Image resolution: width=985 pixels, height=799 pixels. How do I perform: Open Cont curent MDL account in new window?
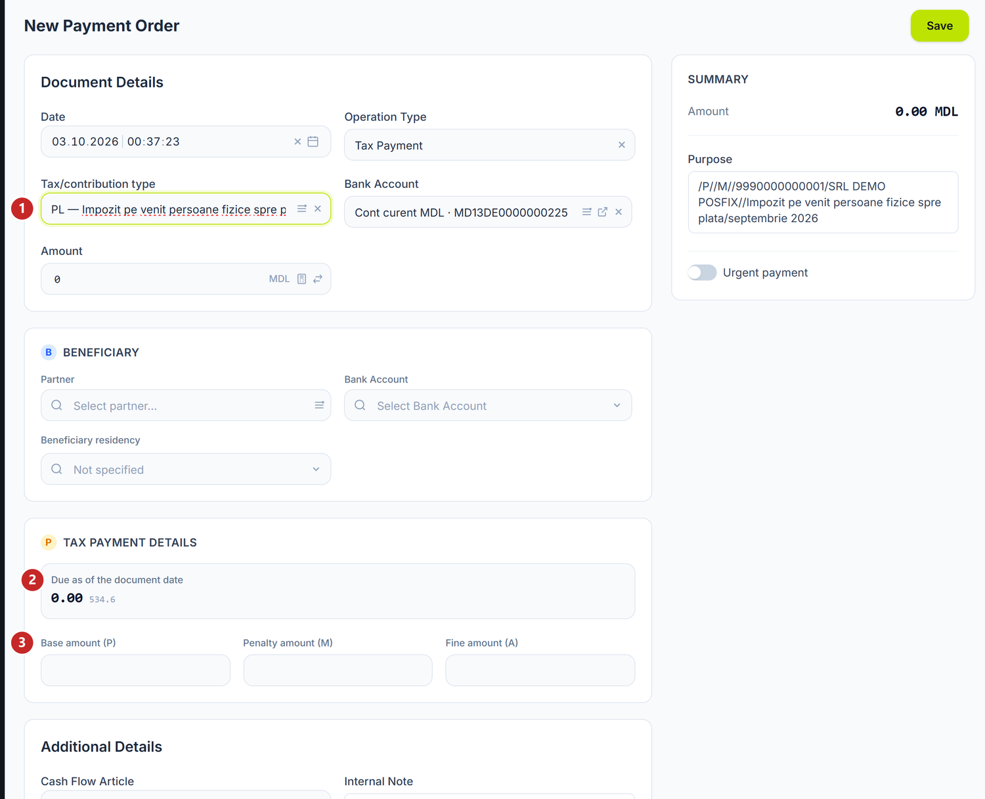coord(602,212)
